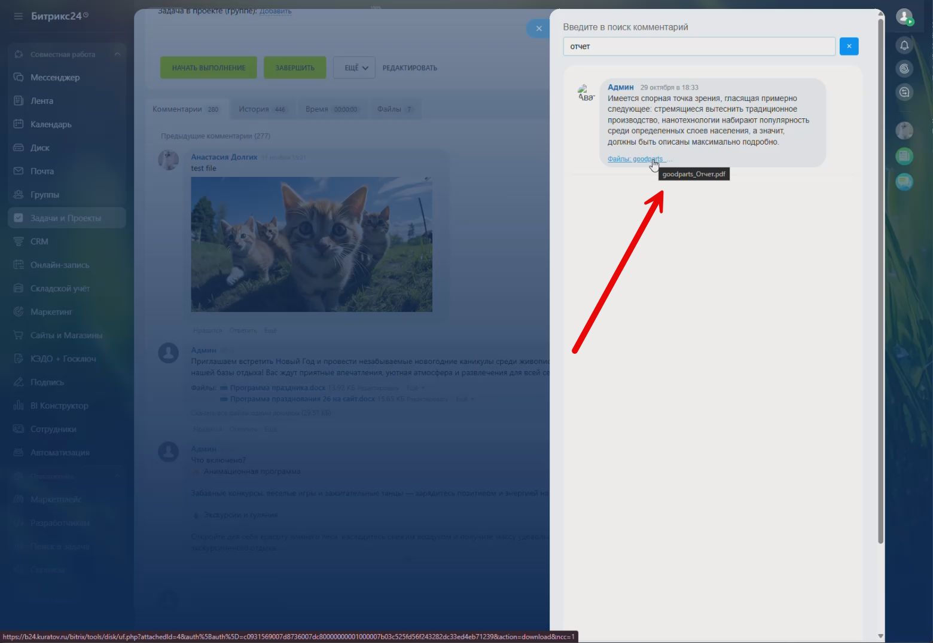Click the НАЧАТЬ ВЫПОЛНЕНИЕ button

[209, 68]
